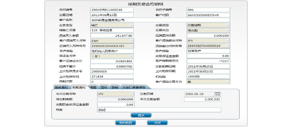This screenshot has height=127, width=292.
Task: Select the 非敞口要素修改 tab
Action: click(x=135, y=87)
